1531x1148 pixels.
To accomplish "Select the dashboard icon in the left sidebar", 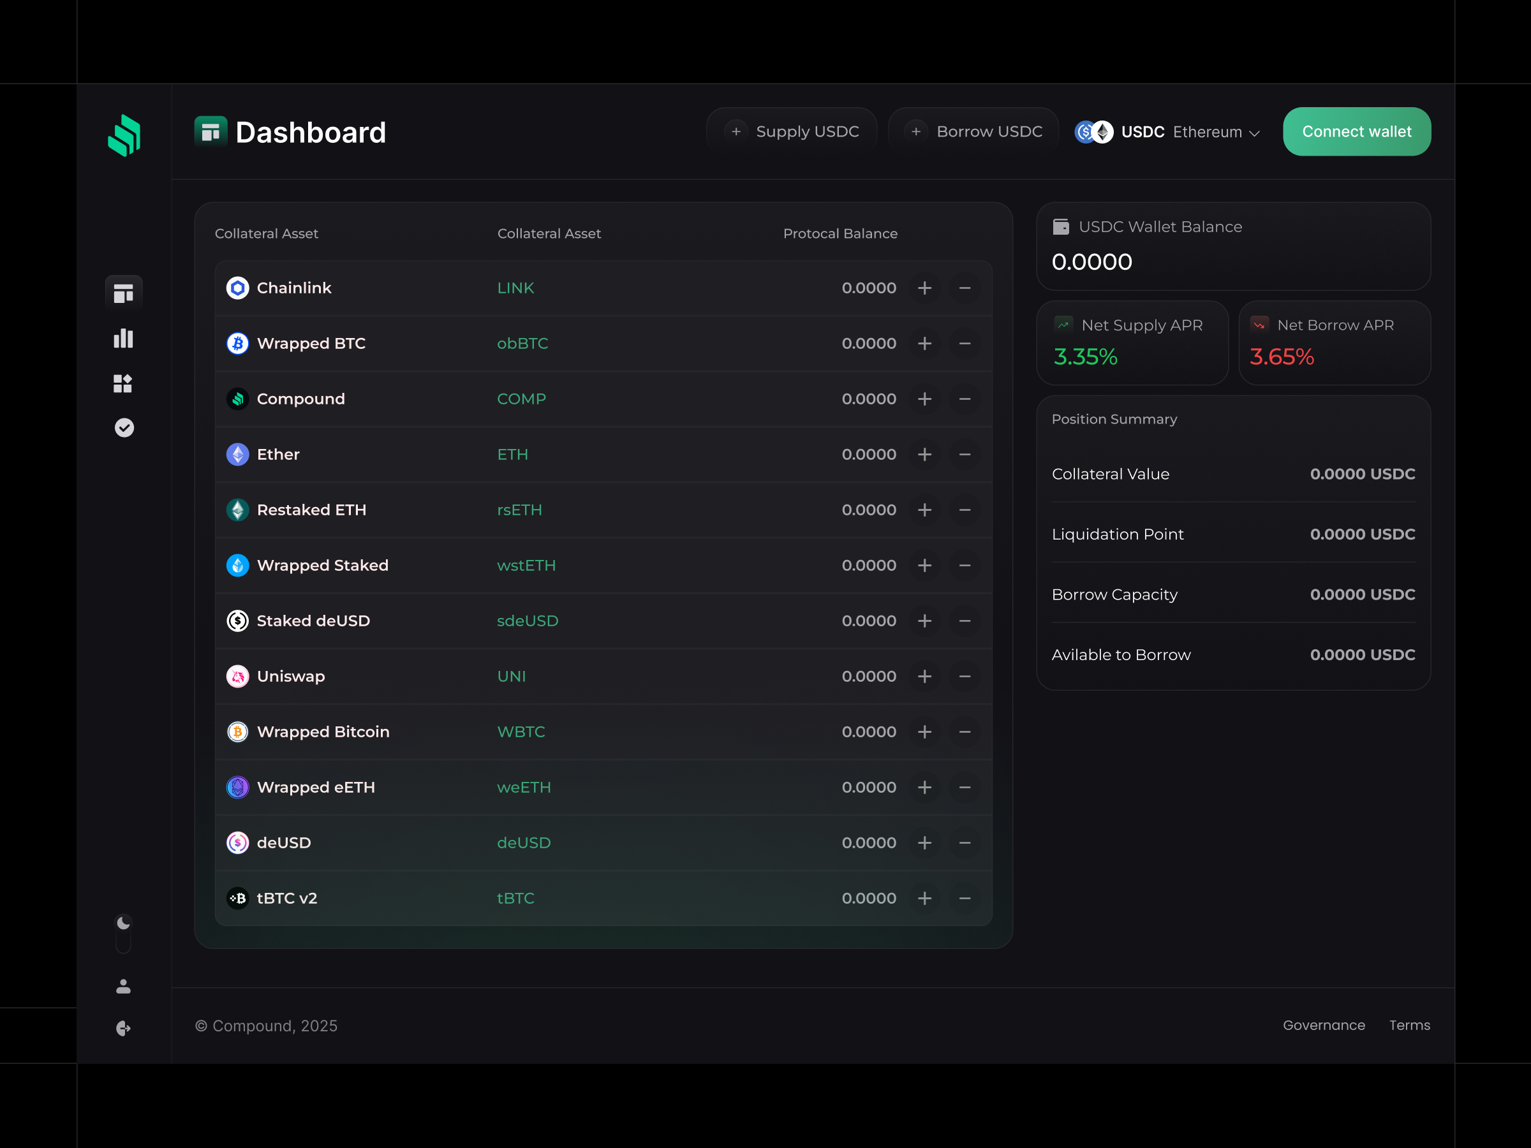I will click(123, 292).
